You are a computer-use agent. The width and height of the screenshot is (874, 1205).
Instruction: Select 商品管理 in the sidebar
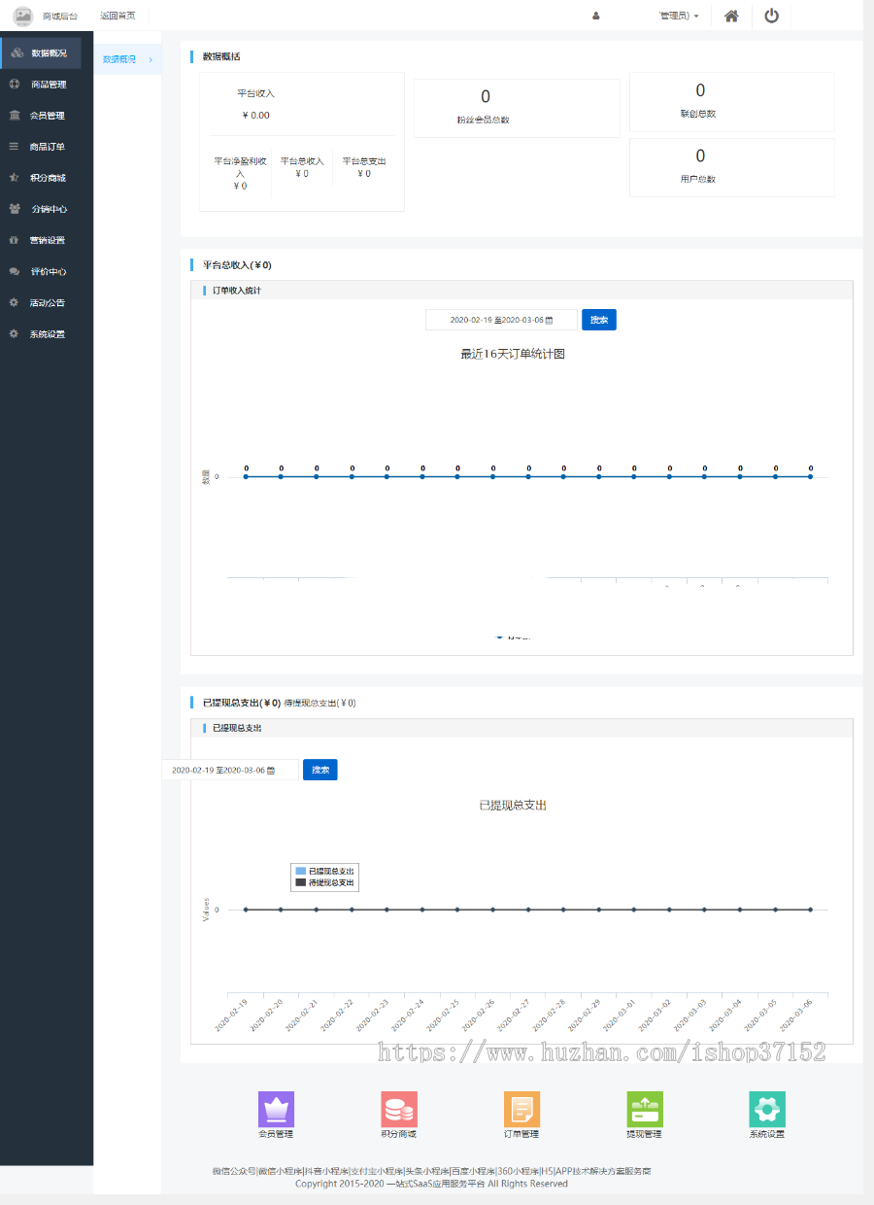coord(47,85)
